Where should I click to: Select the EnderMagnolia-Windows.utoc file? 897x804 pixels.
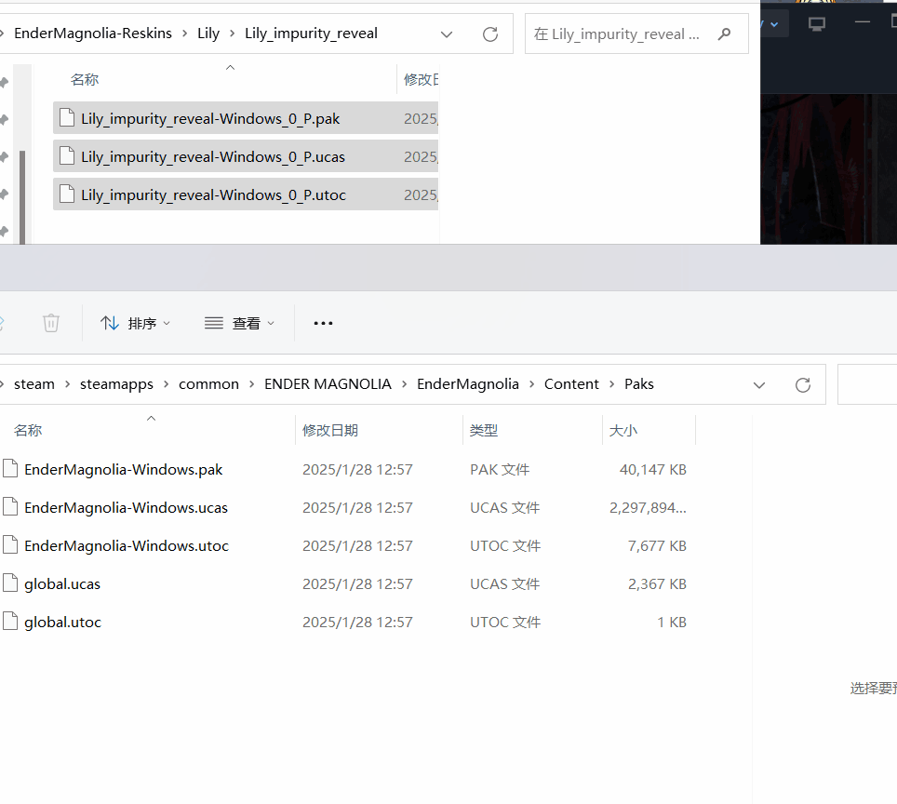tap(127, 545)
